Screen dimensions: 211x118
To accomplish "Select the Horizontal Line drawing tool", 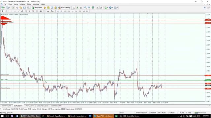I will pyautogui.click(x=15, y=11).
